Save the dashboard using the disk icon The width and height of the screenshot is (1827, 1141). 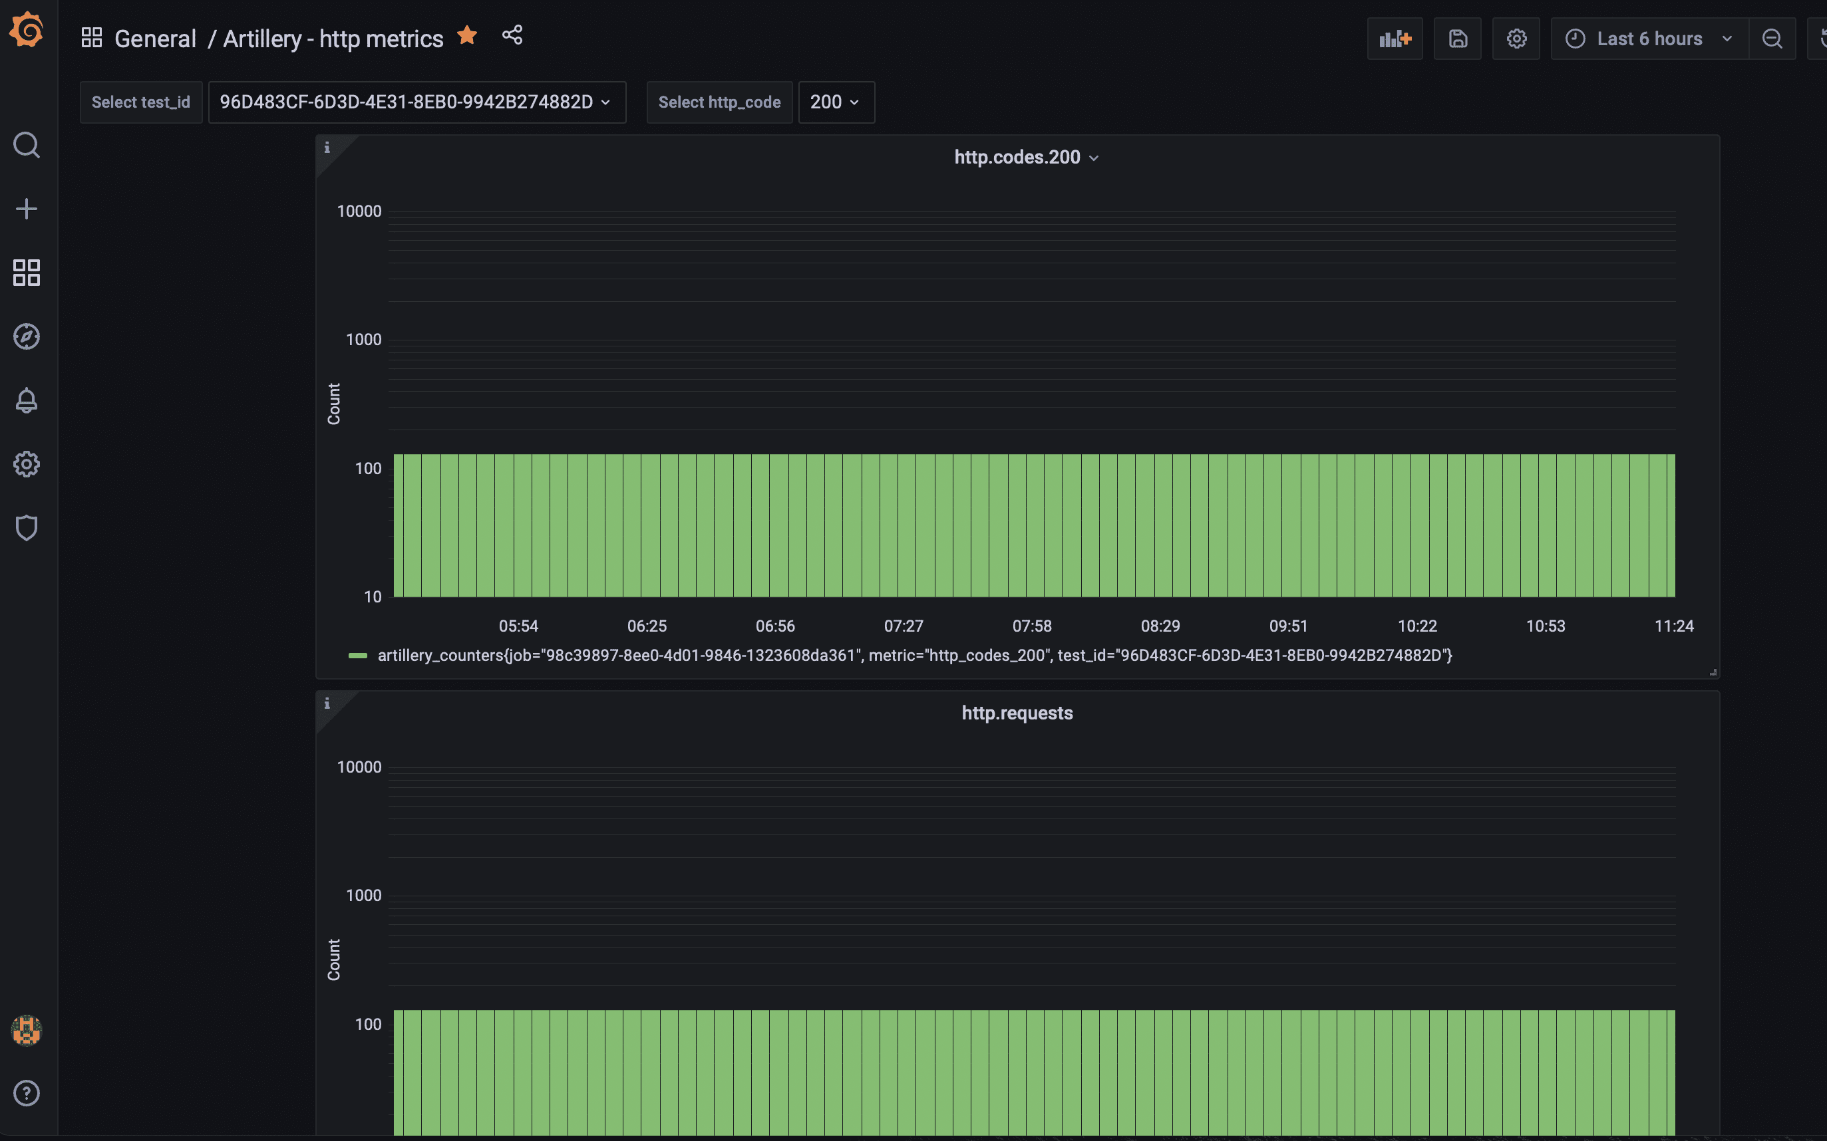(1457, 38)
